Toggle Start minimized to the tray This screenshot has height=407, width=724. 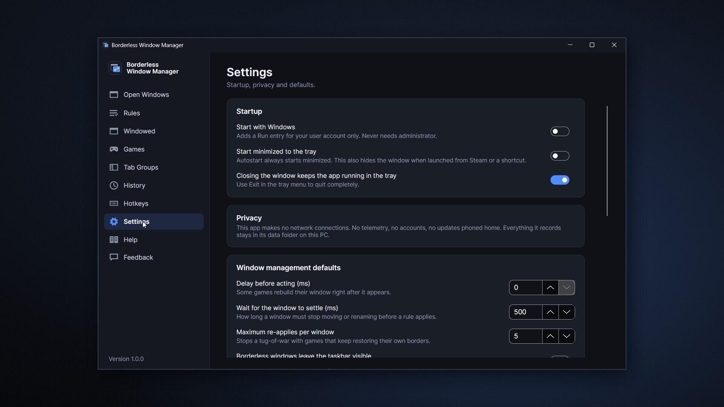tap(560, 156)
